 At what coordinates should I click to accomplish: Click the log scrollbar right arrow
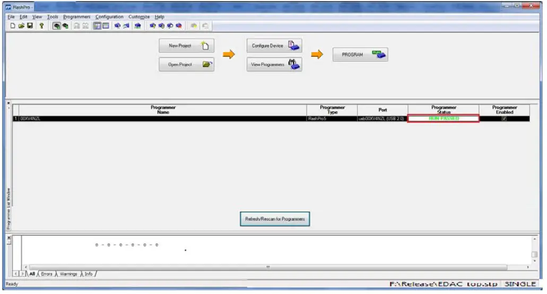pos(528,267)
